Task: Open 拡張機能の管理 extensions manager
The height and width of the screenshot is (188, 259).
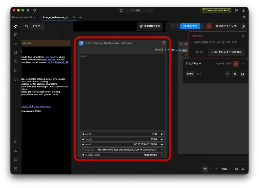Action: 150,26
